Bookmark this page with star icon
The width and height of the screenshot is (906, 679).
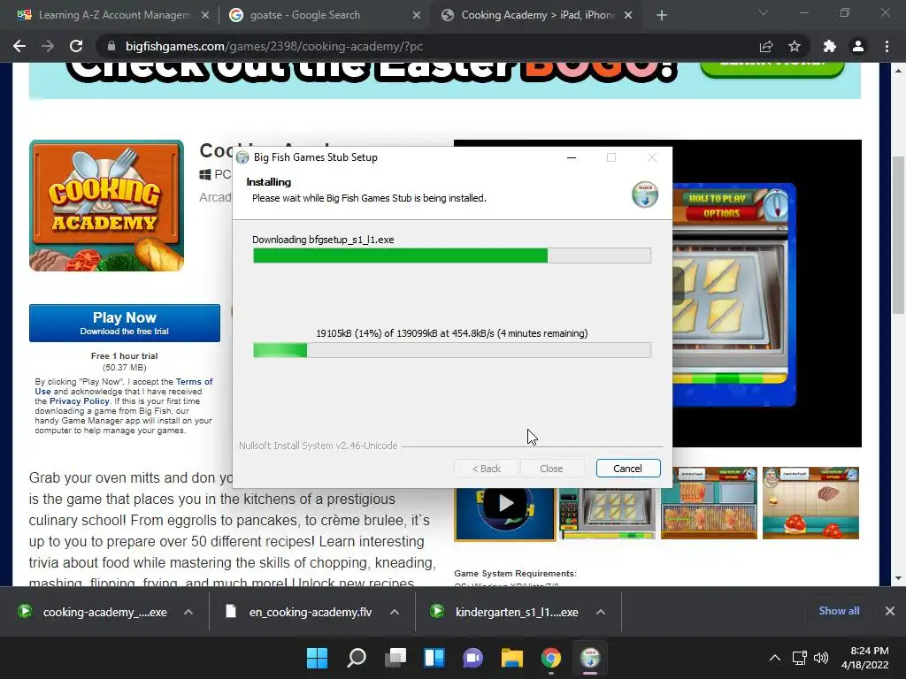click(795, 46)
